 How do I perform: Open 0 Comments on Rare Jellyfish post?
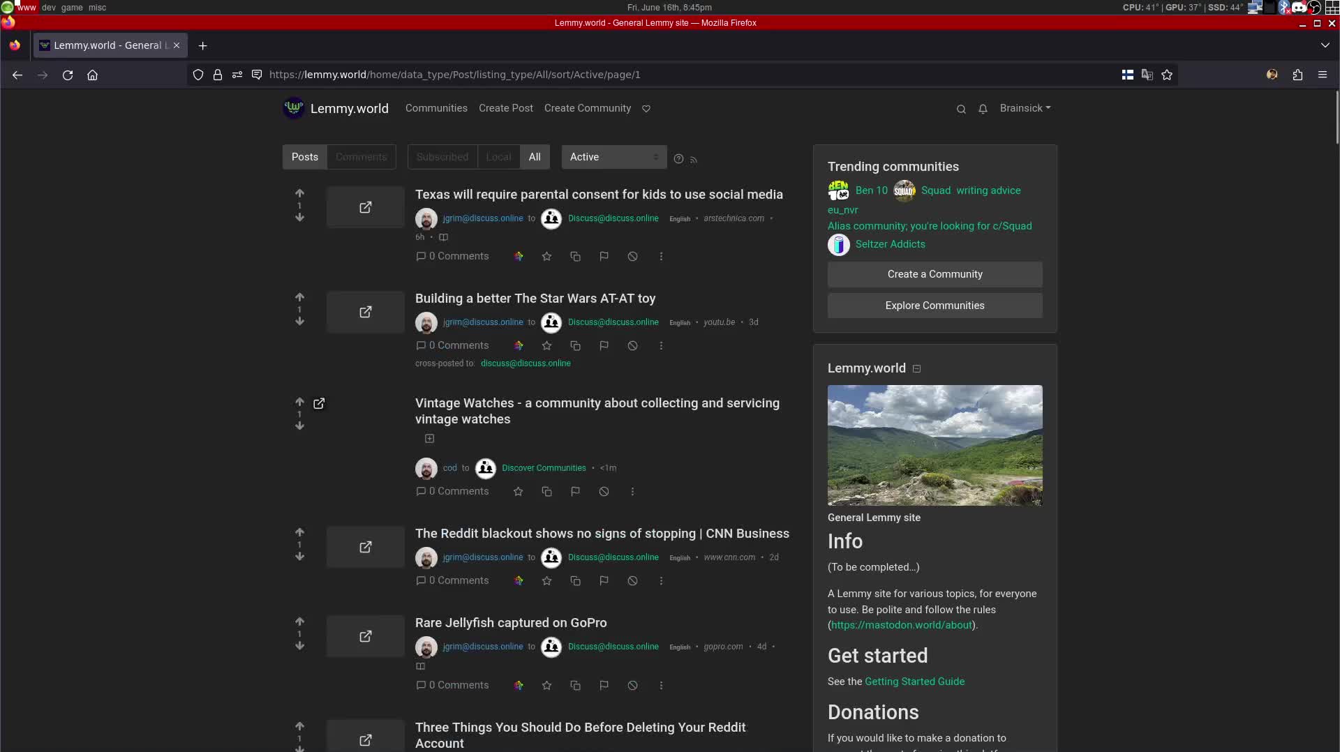coord(452,686)
